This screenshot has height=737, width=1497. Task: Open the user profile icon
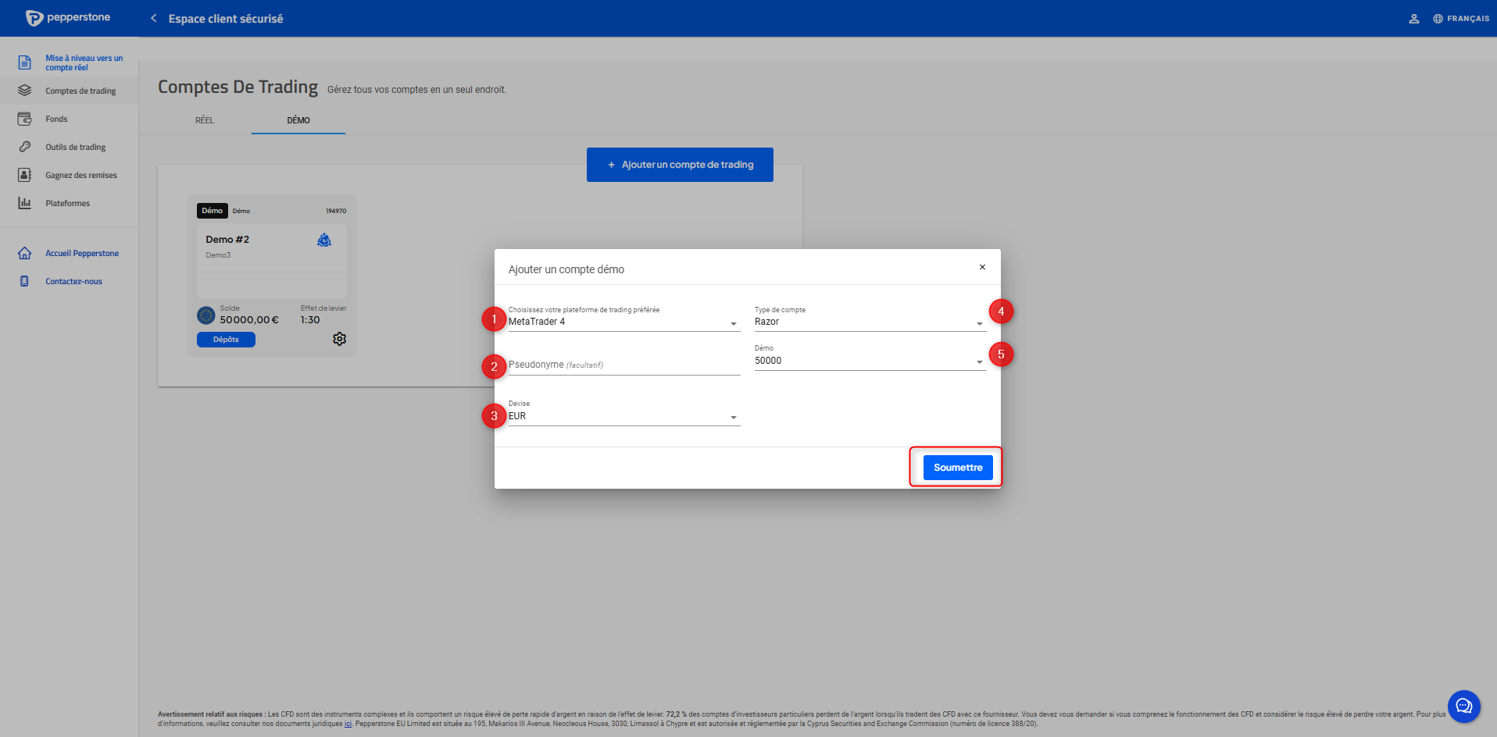pos(1413,19)
